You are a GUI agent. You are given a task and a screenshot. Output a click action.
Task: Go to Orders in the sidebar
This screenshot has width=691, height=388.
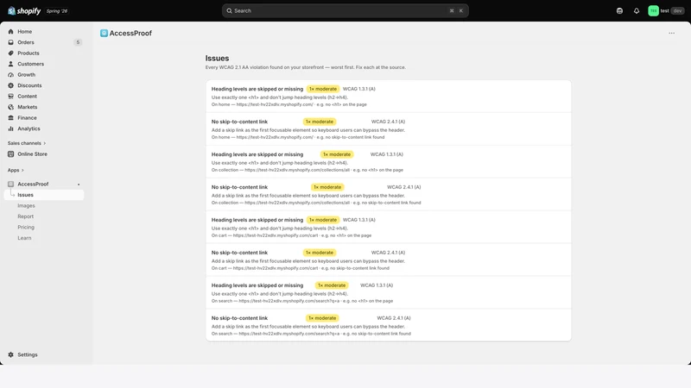pyautogui.click(x=26, y=42)
